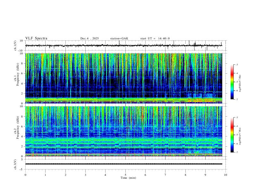Click time axis tick label "3"
The height and width of the screenshot is (196, 254).
click(x=85, y=175)
